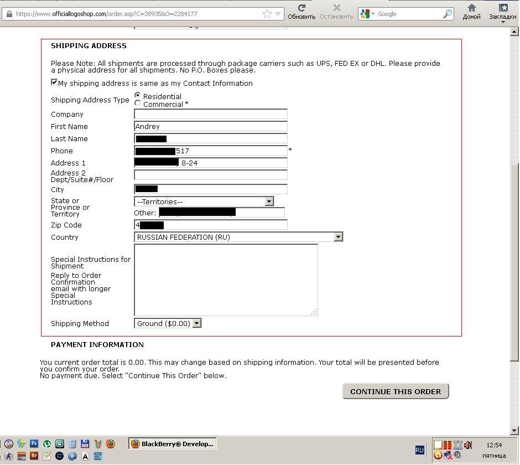Bookmark page with the star icon
520x465 pixels.
[267, 14]
